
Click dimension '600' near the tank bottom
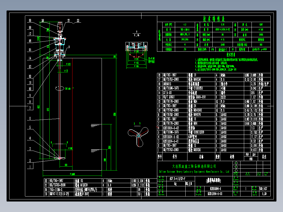click(66, 165)
